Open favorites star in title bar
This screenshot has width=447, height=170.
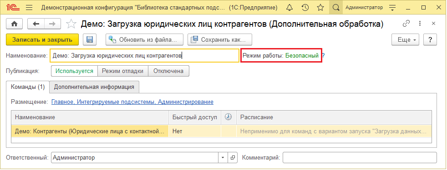click(320, 8)
